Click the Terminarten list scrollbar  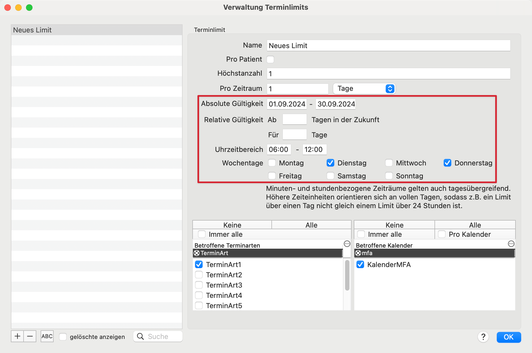(x=347, y=275)
